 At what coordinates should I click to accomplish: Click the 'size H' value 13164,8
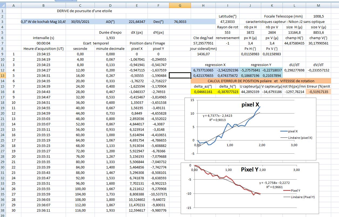[294, 32]
